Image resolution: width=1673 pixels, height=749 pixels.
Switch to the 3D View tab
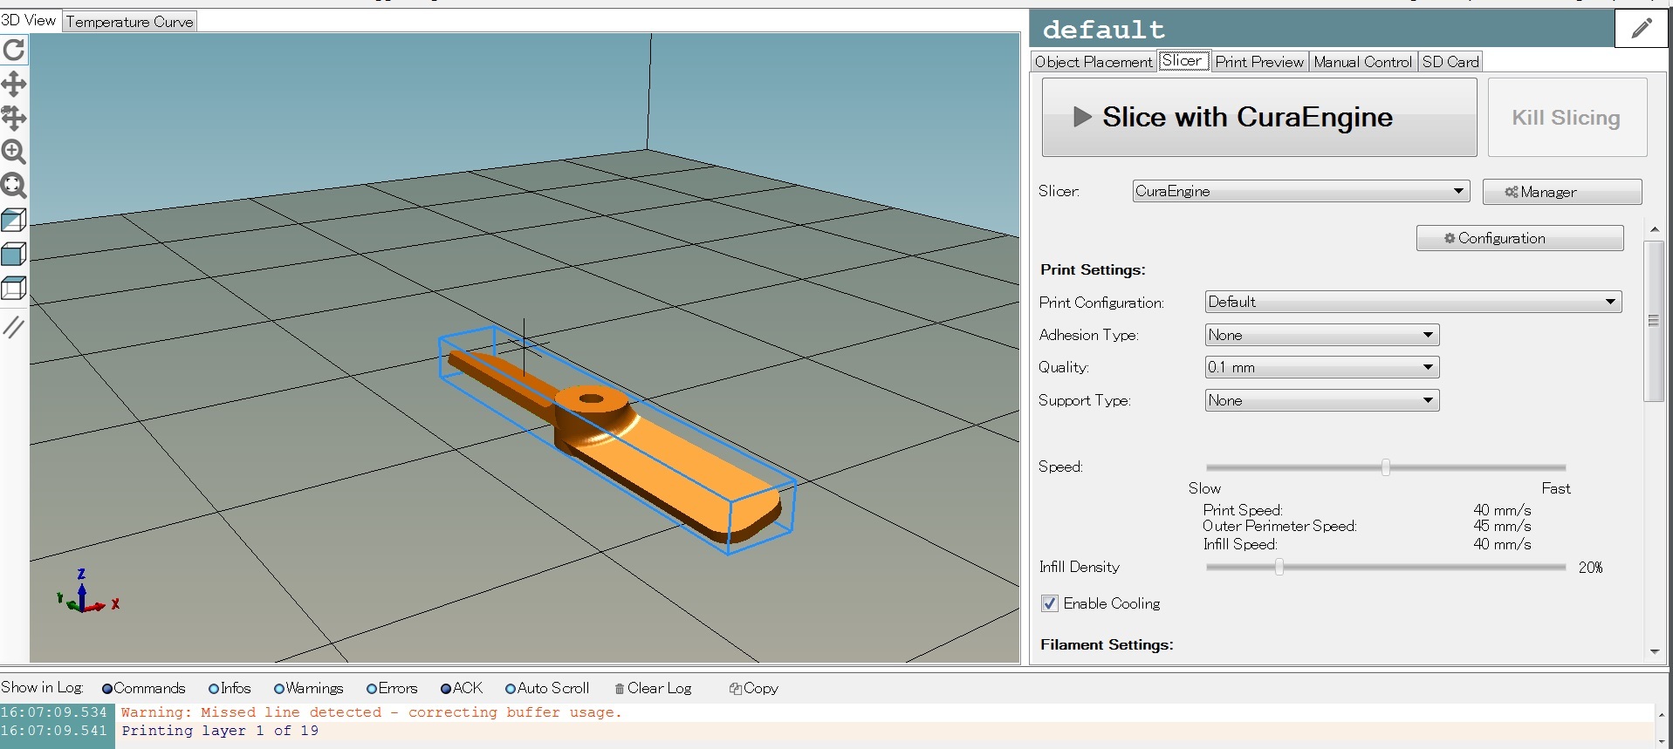point(29,20)
